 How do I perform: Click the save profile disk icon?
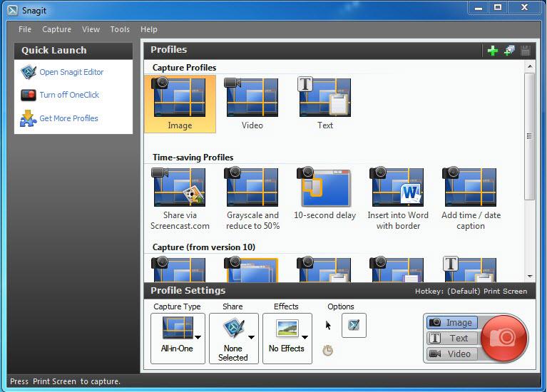click(x=526, y=51)
